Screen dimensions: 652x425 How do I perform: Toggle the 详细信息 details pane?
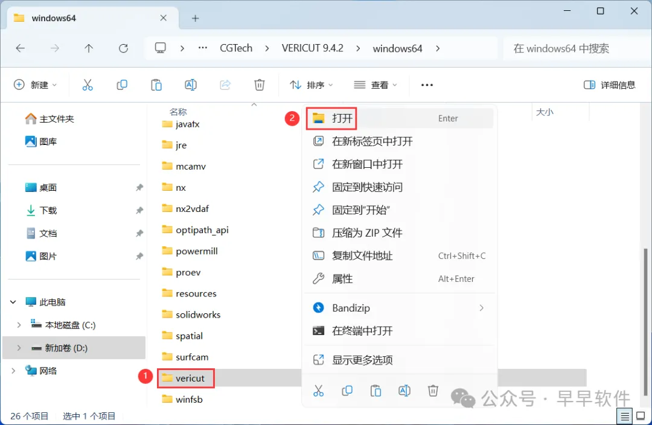coord(610,85)
